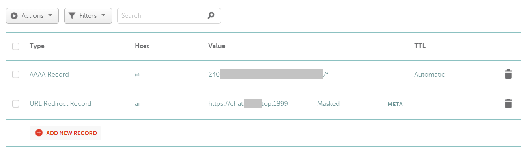Delete the AAAA Record with trash icon
Screen dimensions: 527x157
(508, 74)
